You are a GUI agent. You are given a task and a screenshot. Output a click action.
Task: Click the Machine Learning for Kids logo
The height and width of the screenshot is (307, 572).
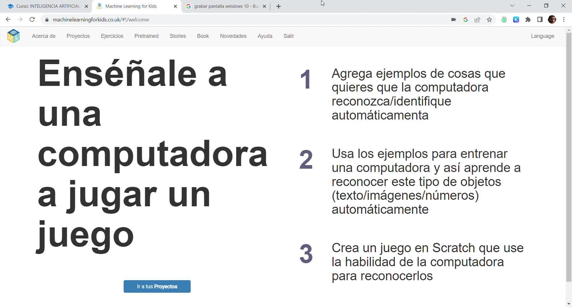tap(13, 36)
